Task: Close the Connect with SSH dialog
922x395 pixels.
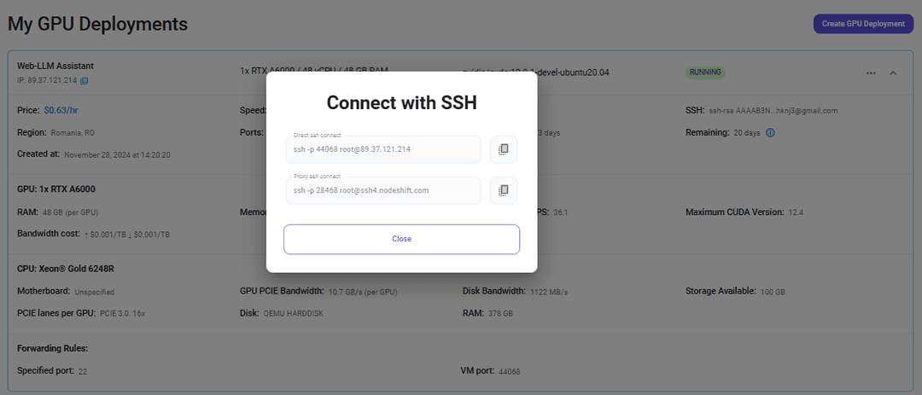Action: 401,239
